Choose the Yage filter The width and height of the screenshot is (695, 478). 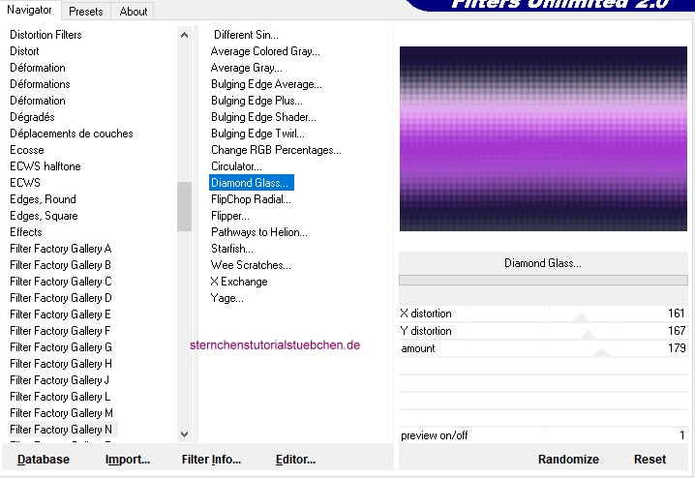coord(227,298)
